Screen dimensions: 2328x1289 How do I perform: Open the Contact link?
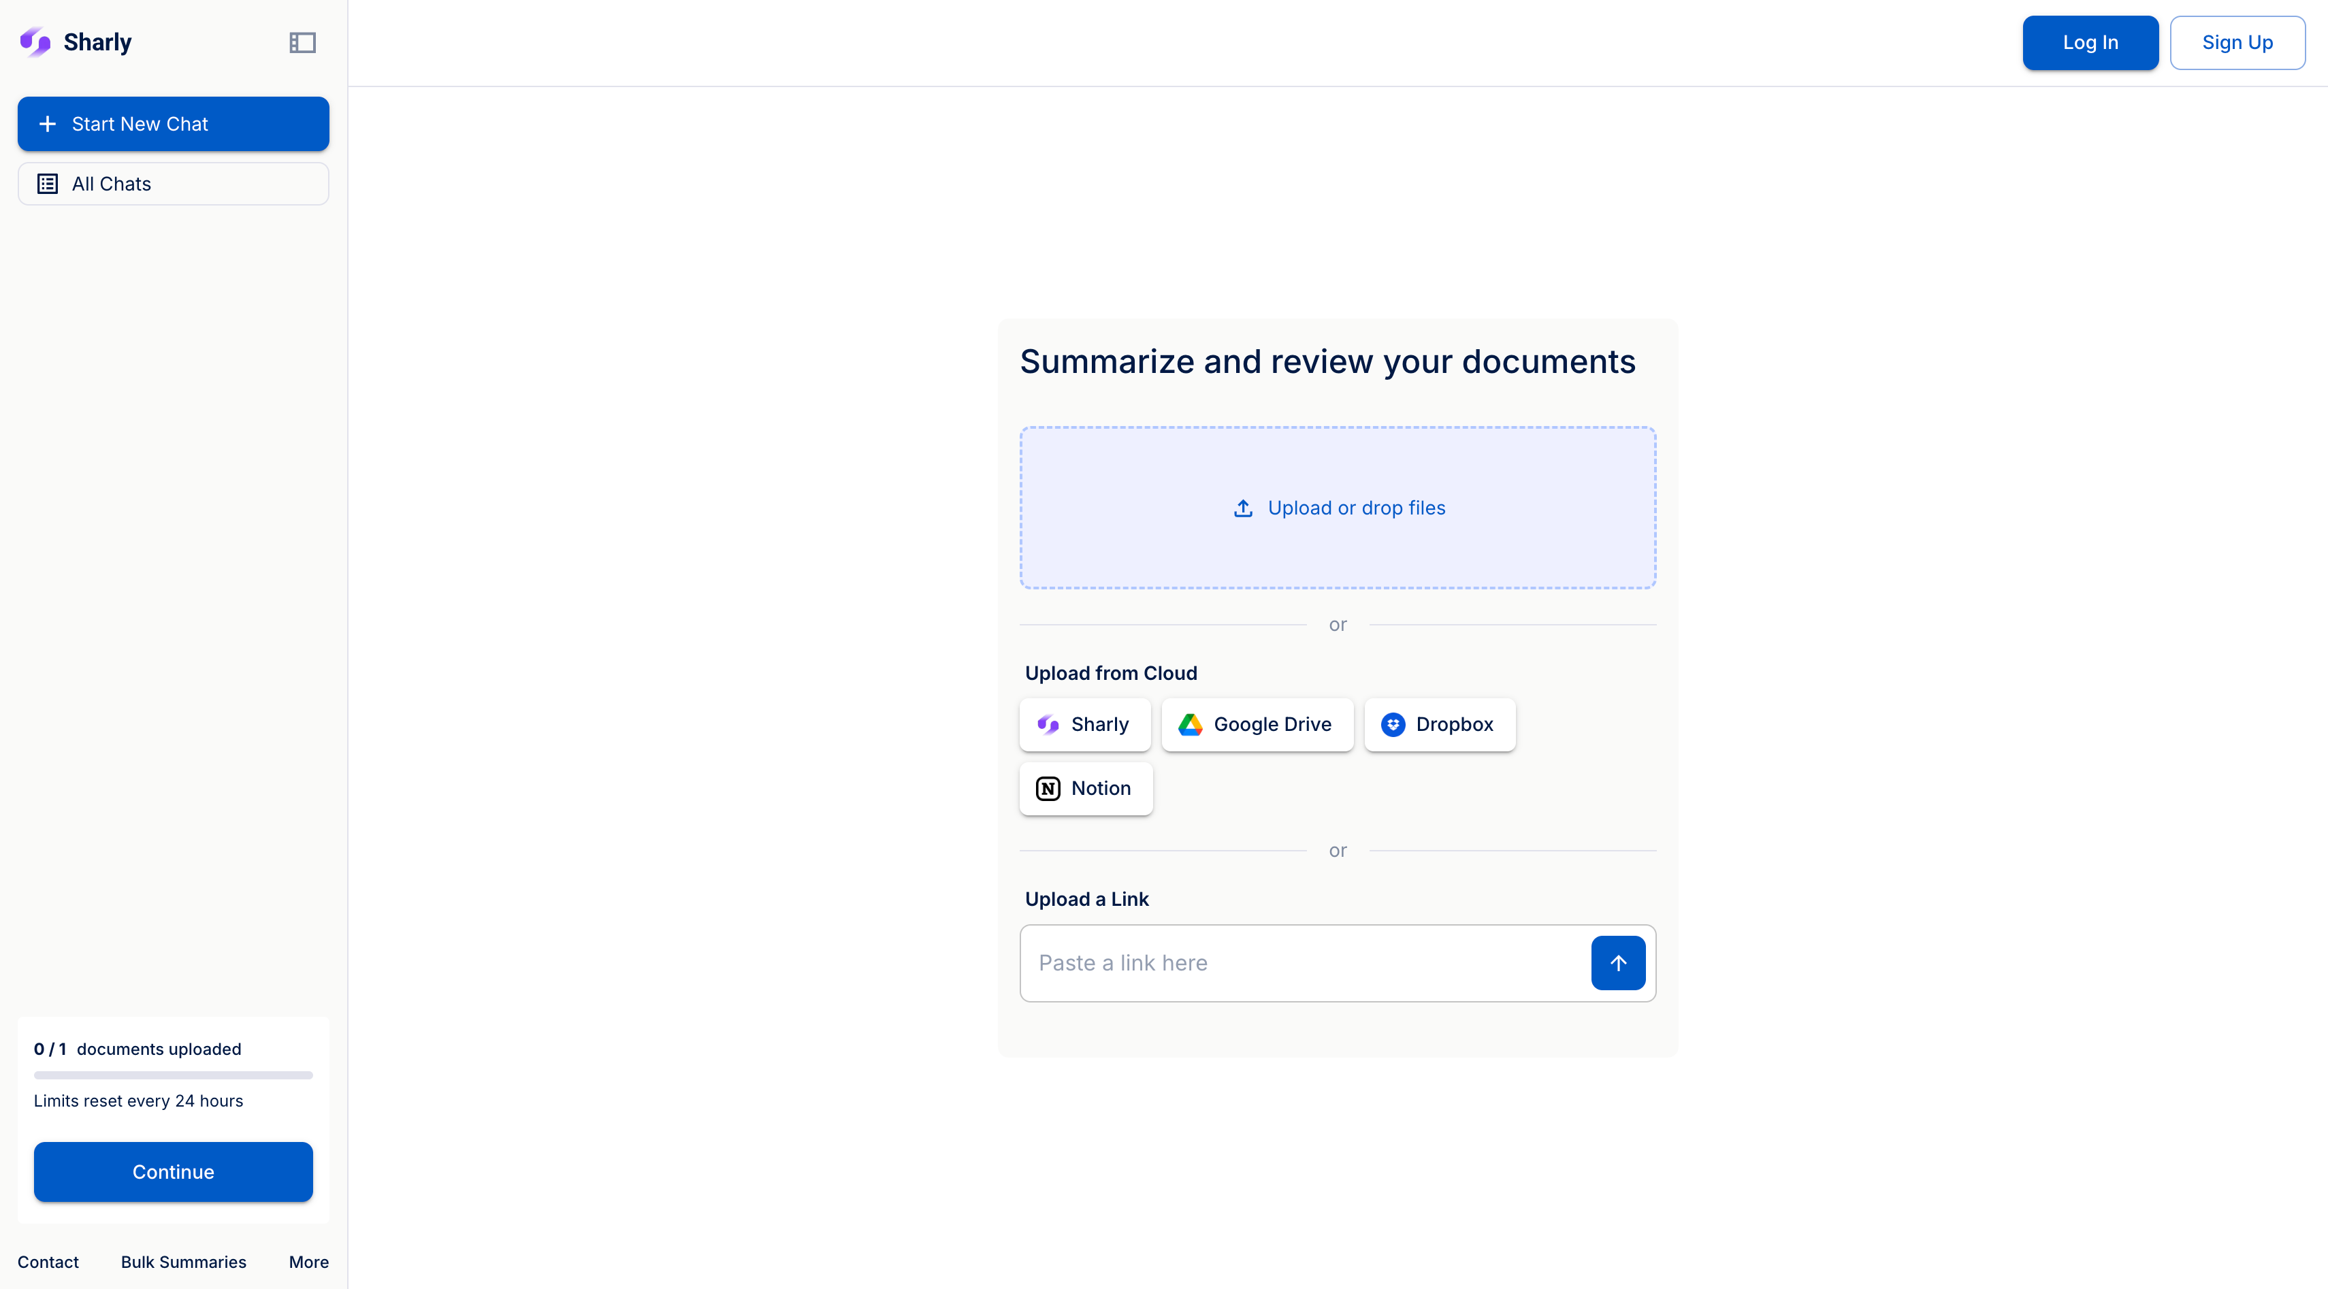pos(48,1262)
